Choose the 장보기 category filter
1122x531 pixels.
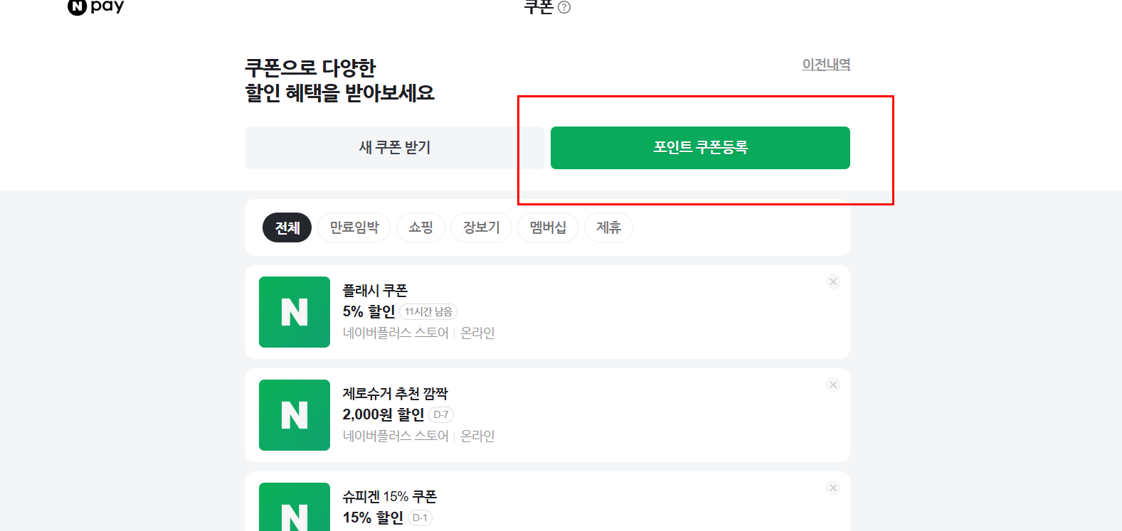tap(481, 227)
